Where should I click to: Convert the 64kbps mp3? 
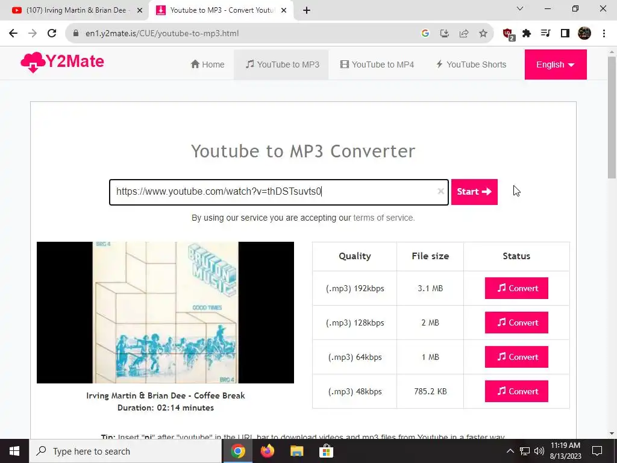(x=516, y=357)
